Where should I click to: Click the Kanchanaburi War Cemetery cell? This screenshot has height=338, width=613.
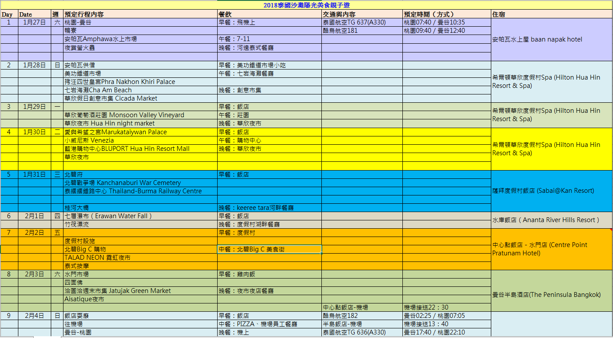(140, 183)
